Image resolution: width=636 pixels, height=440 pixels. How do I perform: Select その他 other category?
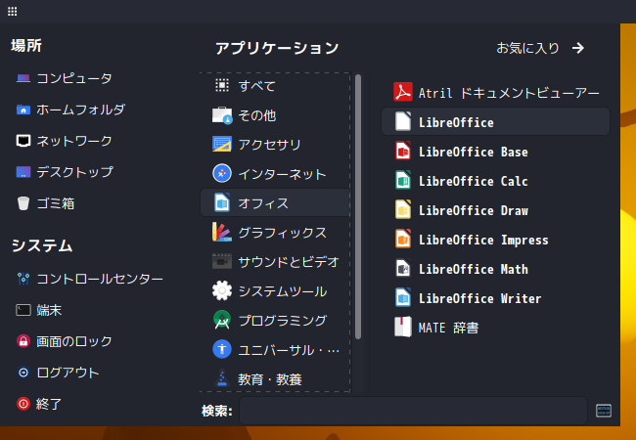coord(275,115)
